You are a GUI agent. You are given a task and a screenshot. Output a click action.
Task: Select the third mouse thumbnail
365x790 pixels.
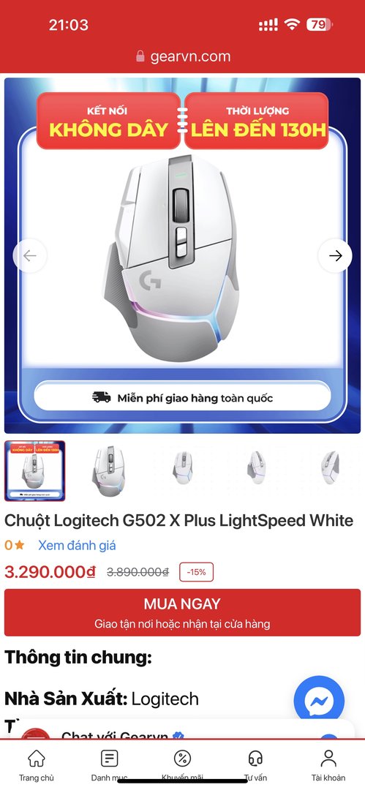pyautogui.click(x=182, y=469)
